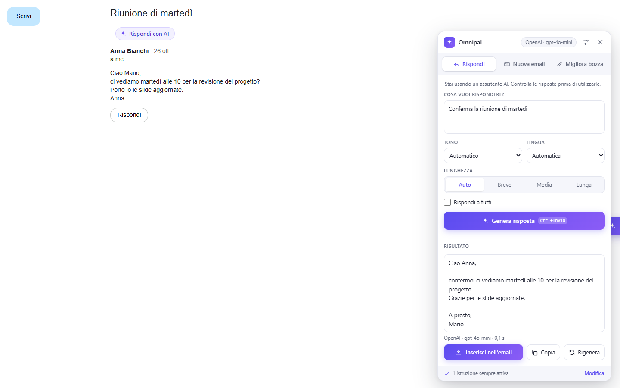The image size is (620, 388).
Task: Click the email subject Riunione di martedì
Action: point(151,13)
